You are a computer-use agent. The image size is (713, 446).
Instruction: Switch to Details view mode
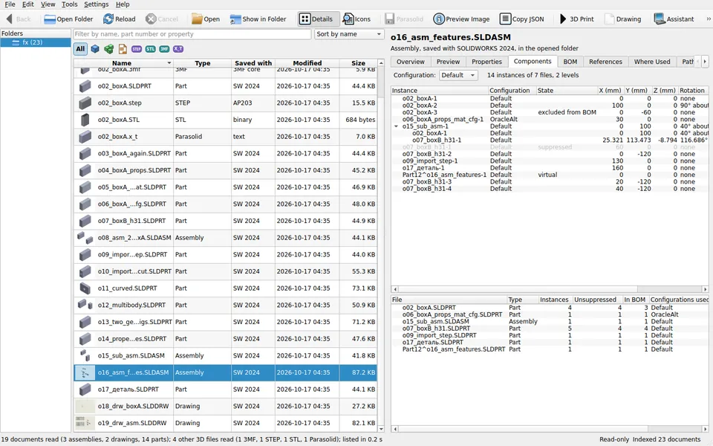click(319, 19)
